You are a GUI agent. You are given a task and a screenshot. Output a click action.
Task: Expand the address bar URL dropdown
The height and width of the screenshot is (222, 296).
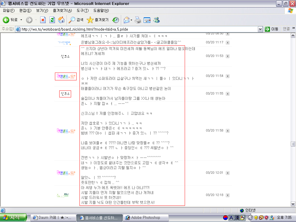coord(260,29)
